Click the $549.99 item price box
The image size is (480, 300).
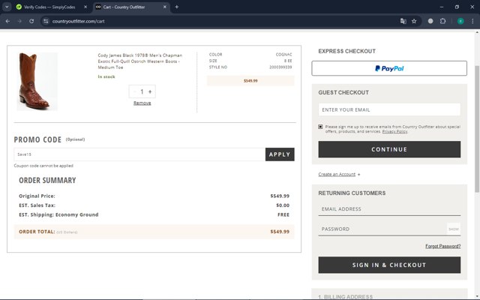pos(250,81)
